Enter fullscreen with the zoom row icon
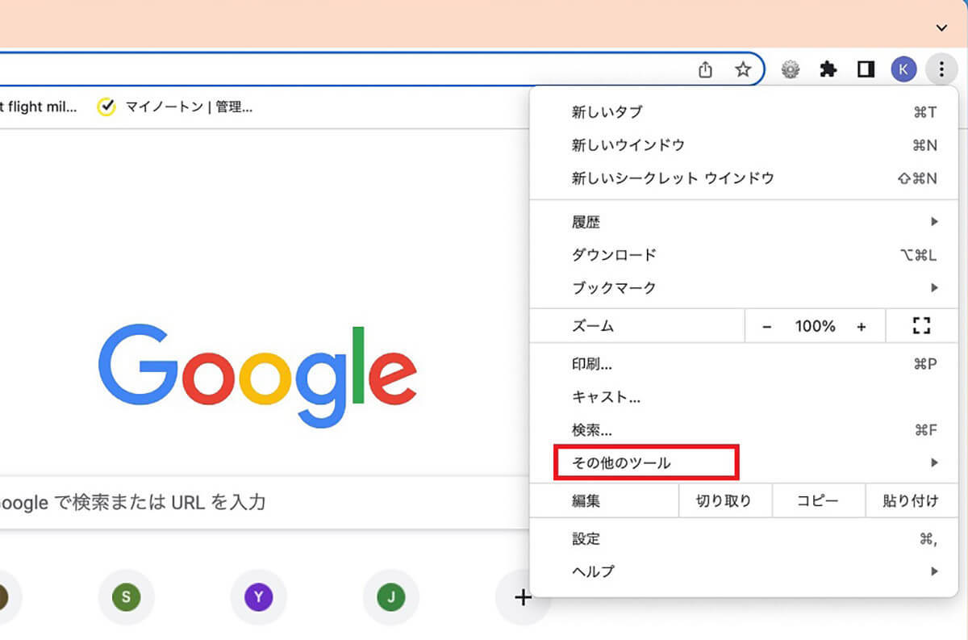Image resolution: width=968 pixels, height=640 pixels. pos(921,326)
